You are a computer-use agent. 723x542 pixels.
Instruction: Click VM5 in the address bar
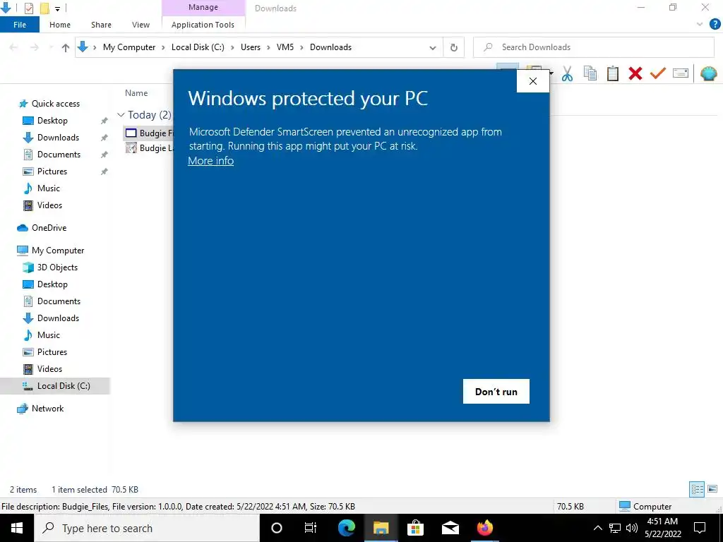coord(285,47)
